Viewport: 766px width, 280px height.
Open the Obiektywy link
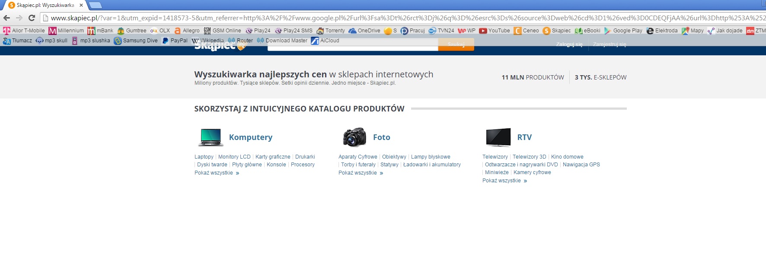(394, 157)
